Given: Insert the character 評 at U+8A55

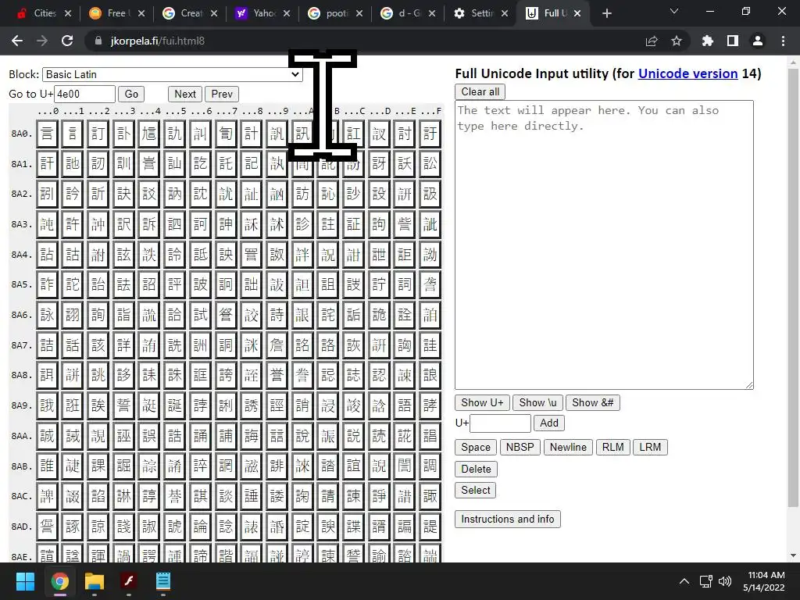Looking at the screenshot, I should [174, 284].
